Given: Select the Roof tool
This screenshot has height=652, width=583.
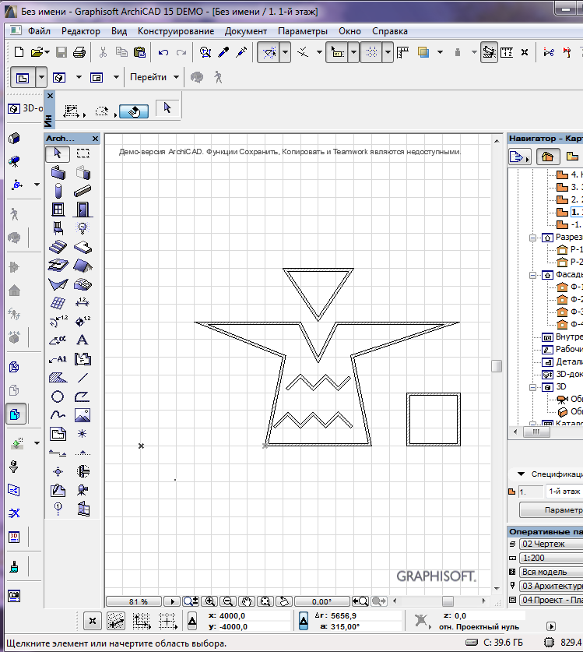Looking at the screenshot, I should tap(83, 266).
